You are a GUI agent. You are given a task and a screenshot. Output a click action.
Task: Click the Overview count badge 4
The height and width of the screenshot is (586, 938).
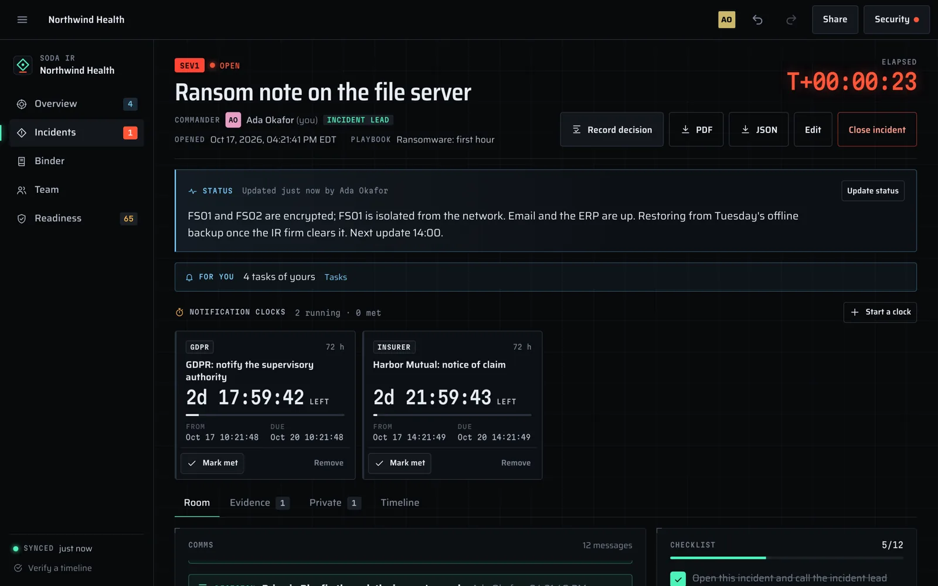point(130,104)
